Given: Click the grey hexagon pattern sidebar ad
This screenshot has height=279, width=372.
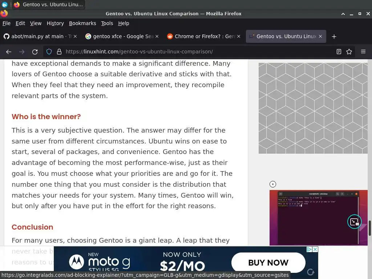Looking at the screenshot, I should click(x=313, y=108).
